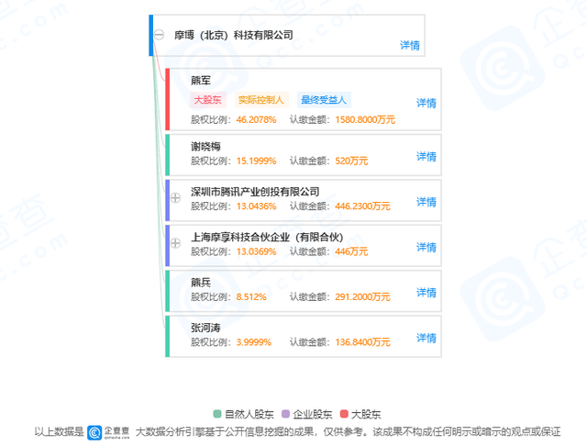Click the 3.9999% equity ratio value
This screenshot has height=446, width=587.
254,342
